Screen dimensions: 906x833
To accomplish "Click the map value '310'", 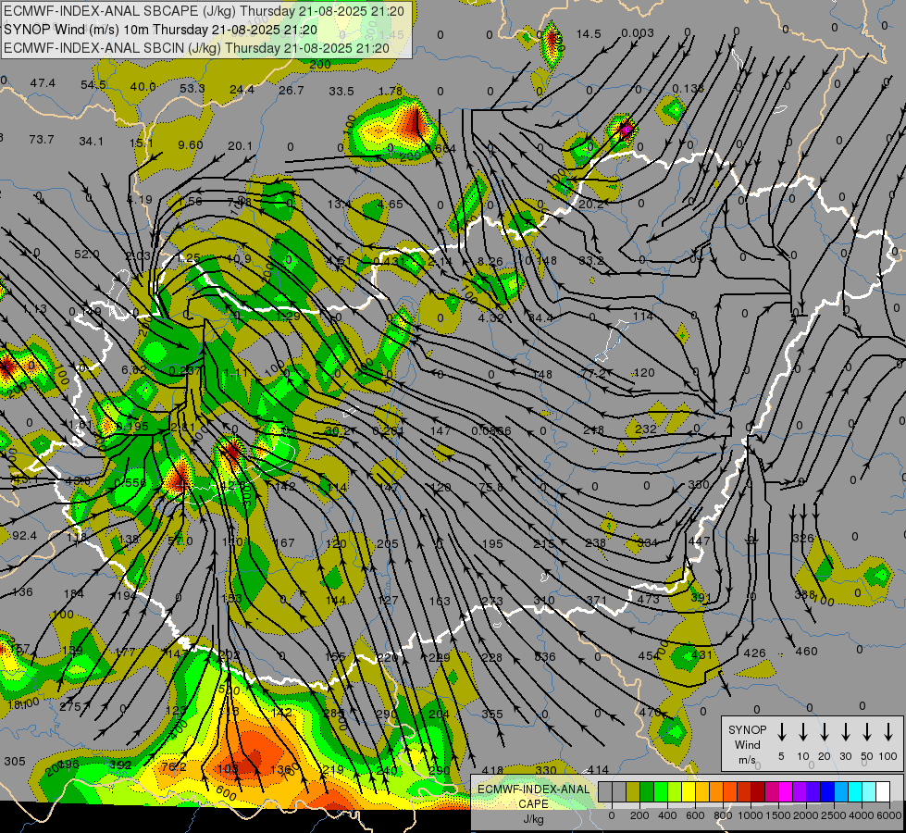I will (544, 601).
